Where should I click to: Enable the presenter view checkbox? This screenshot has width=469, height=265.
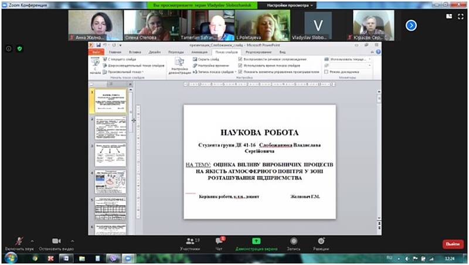(x=326, y=72)
